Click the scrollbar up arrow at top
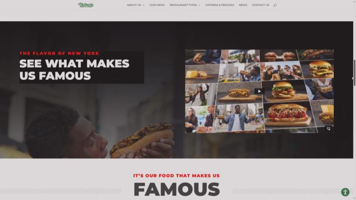Screen dimensions: 356x200 click(354, 1)
